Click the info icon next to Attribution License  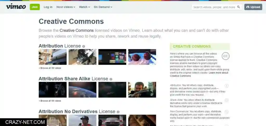point(84,46)
